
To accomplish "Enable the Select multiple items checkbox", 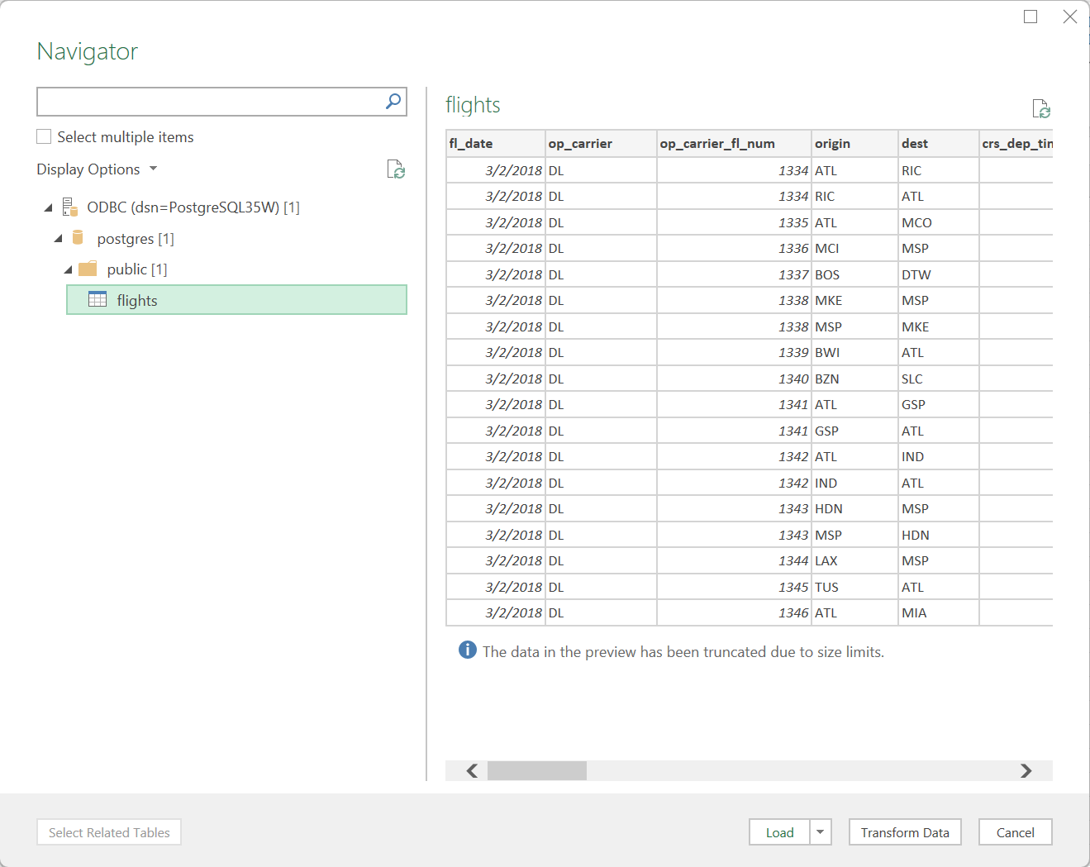I will click(43, 136).
